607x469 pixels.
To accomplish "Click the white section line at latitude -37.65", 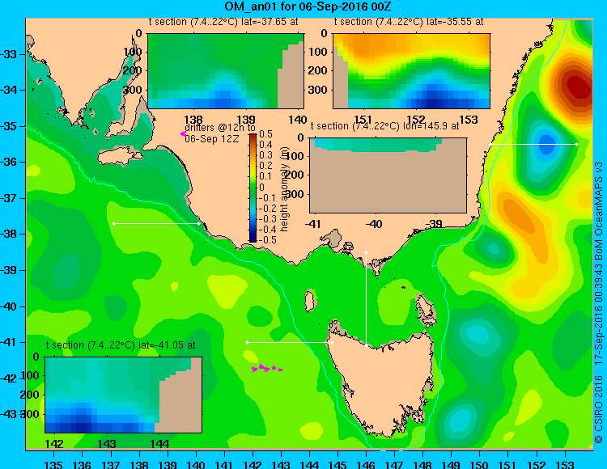I will [x=156, y=223].
